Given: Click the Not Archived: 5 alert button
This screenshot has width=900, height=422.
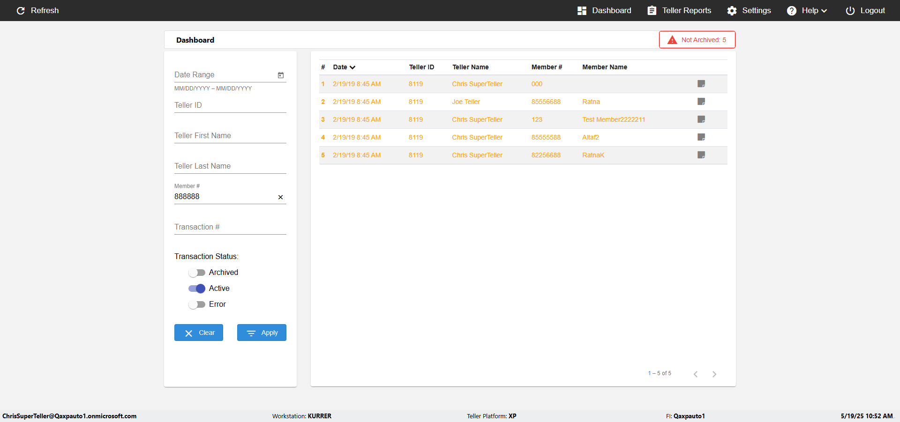Looking at the screenshot, I should tap(697, 40).
